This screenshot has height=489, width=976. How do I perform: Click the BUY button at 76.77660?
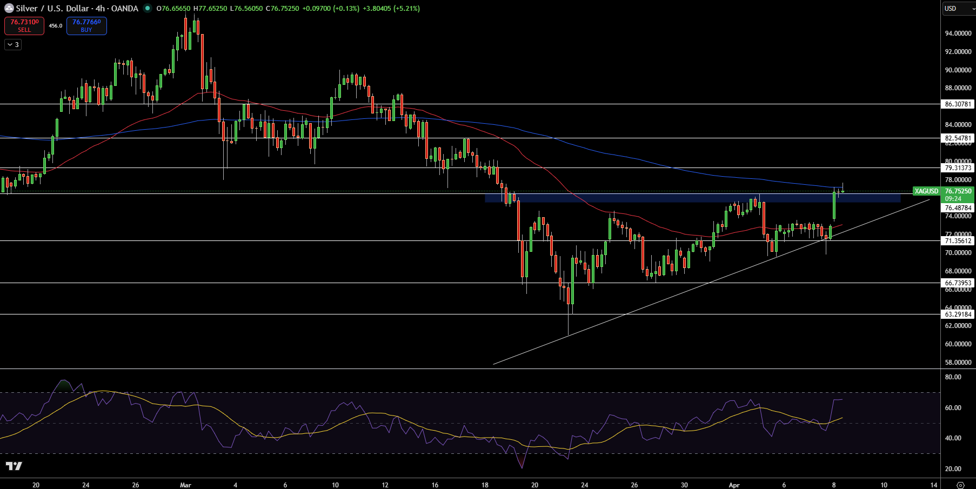pyautogui.click(x=86, y=25)
